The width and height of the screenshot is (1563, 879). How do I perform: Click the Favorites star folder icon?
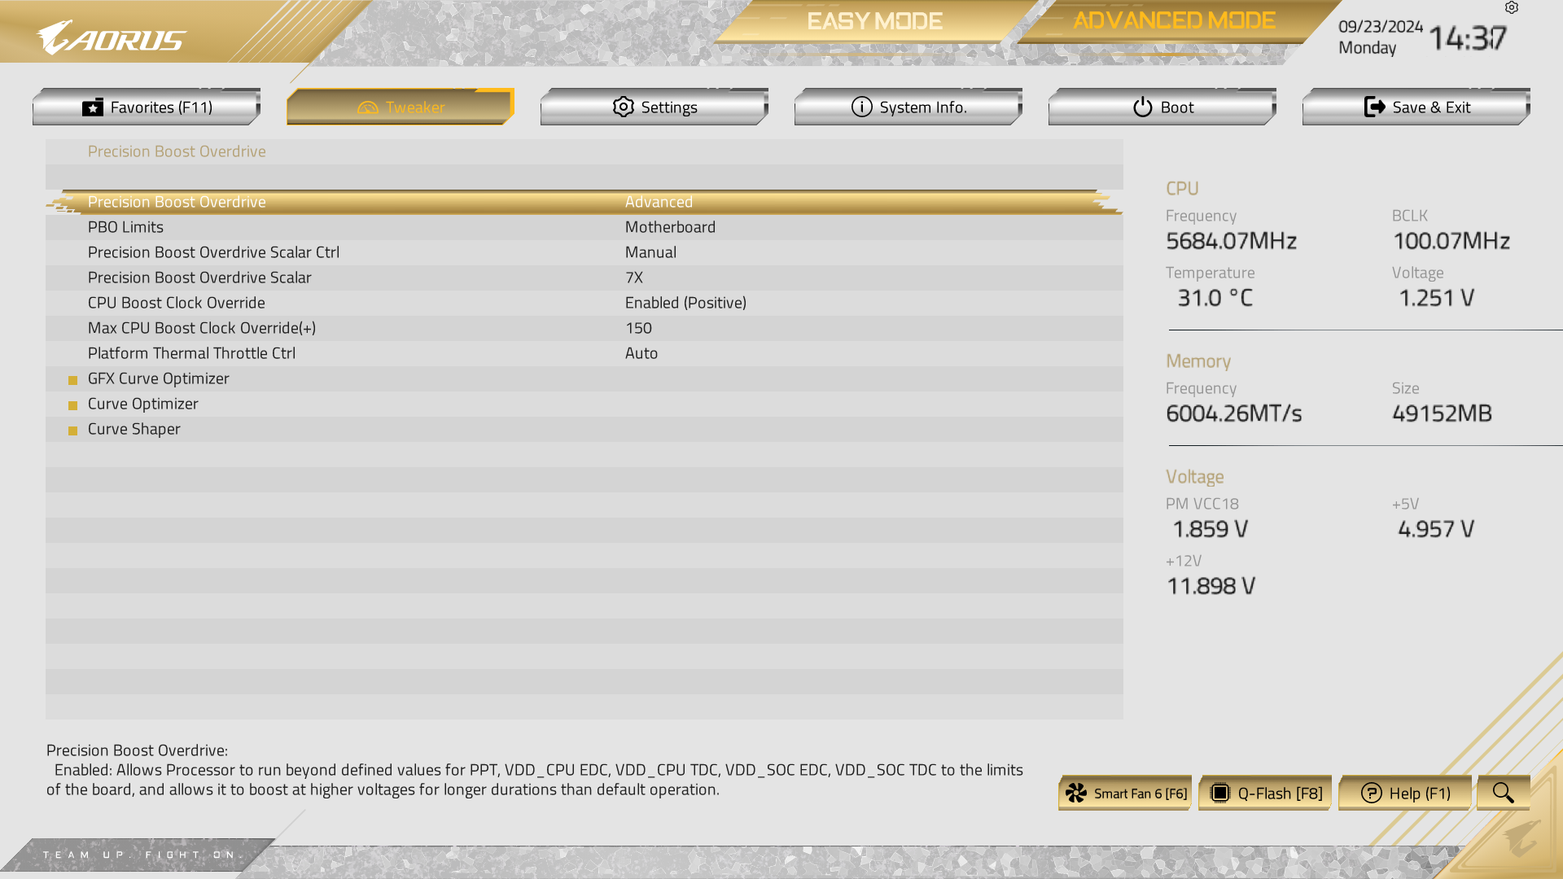[93, 107]
